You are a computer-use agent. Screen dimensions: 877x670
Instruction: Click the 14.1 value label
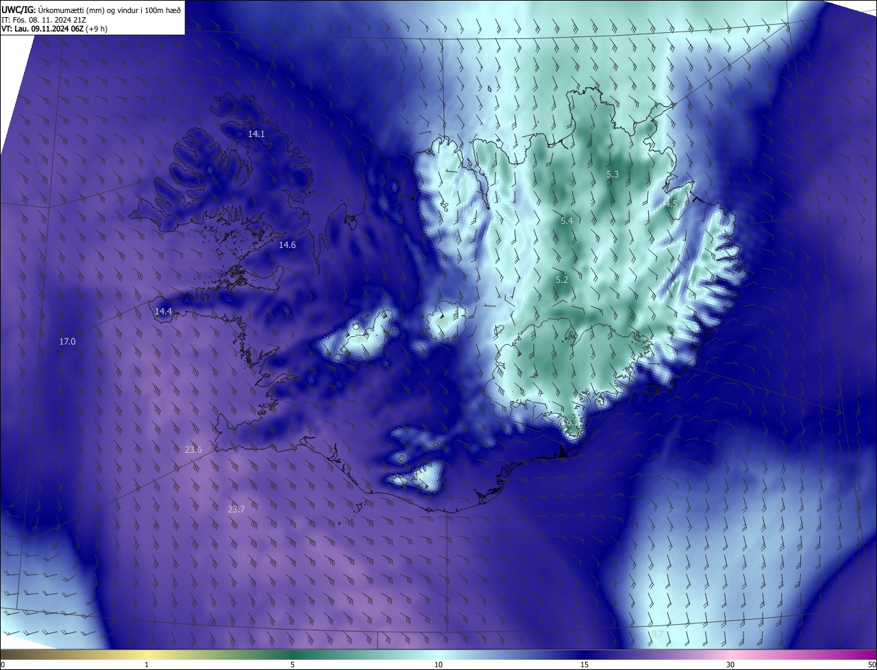click(256, 134)
